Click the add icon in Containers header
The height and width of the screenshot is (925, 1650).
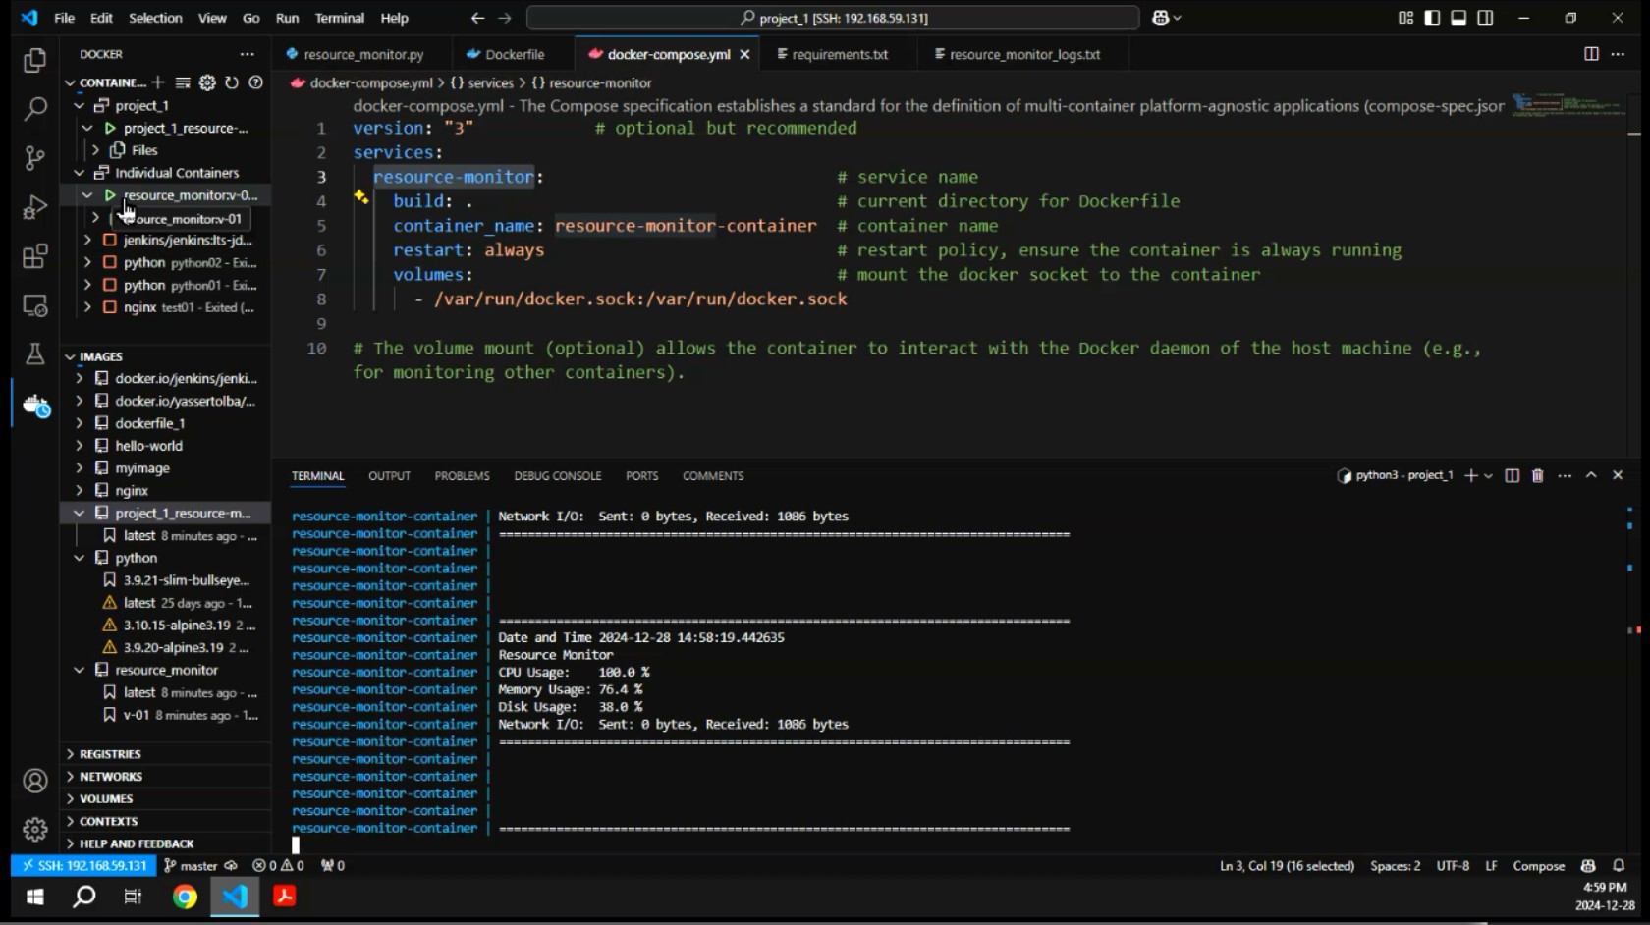tap(158, 82)
